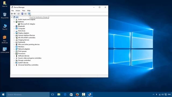The width and height of the screenshot is (172, 97).
Task: Select the New Briefcase desktop icon
Action: 5,39
